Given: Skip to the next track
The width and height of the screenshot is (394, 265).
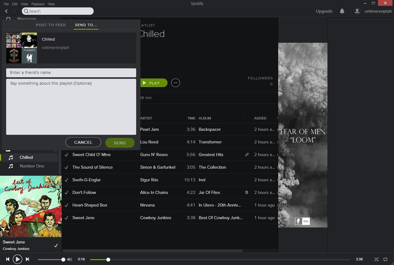Looking at the screenshot, I should (27, 259).
